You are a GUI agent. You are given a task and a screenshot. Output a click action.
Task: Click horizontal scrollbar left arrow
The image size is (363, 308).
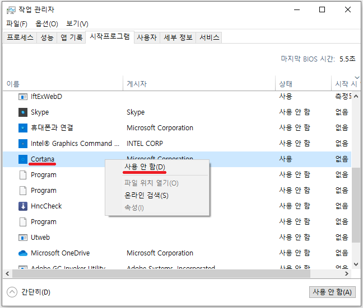coord(7,274)
